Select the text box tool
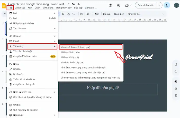 [63, 14]
